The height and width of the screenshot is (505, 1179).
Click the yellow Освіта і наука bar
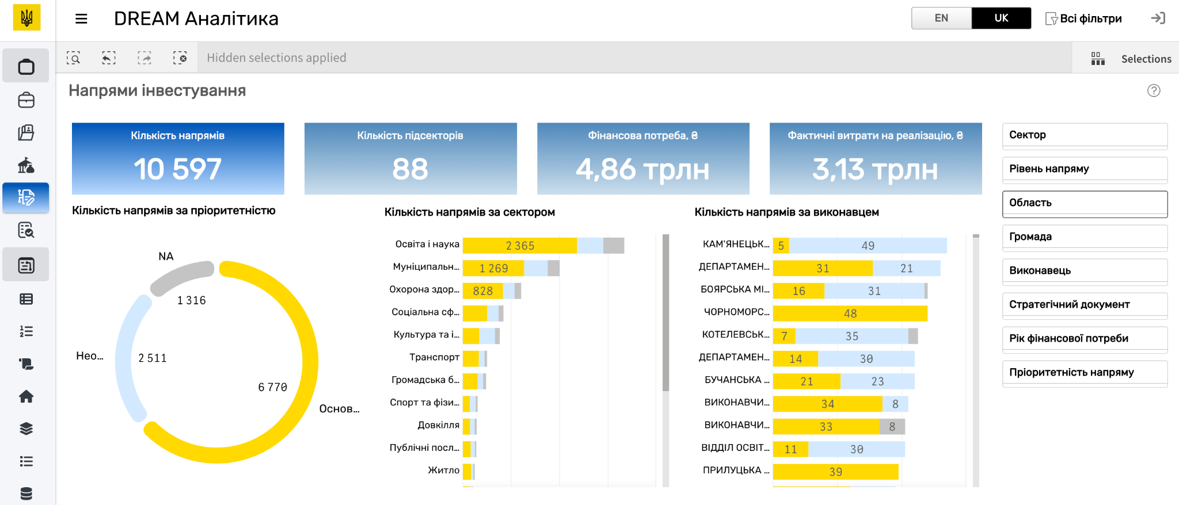[x=519, y=246]
